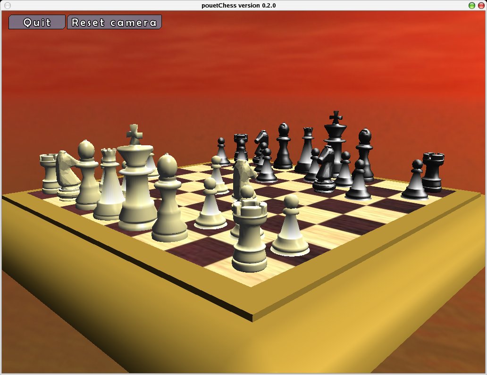This screenshot has height=375, width=487.
Task: Close the pouetChess window with red button
Action: tap(480, 5)
